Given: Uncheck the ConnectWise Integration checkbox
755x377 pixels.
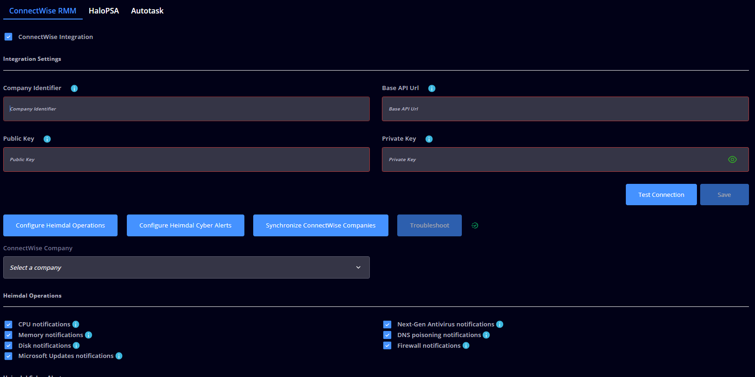Looking at the screenshot, I should 8,37.
